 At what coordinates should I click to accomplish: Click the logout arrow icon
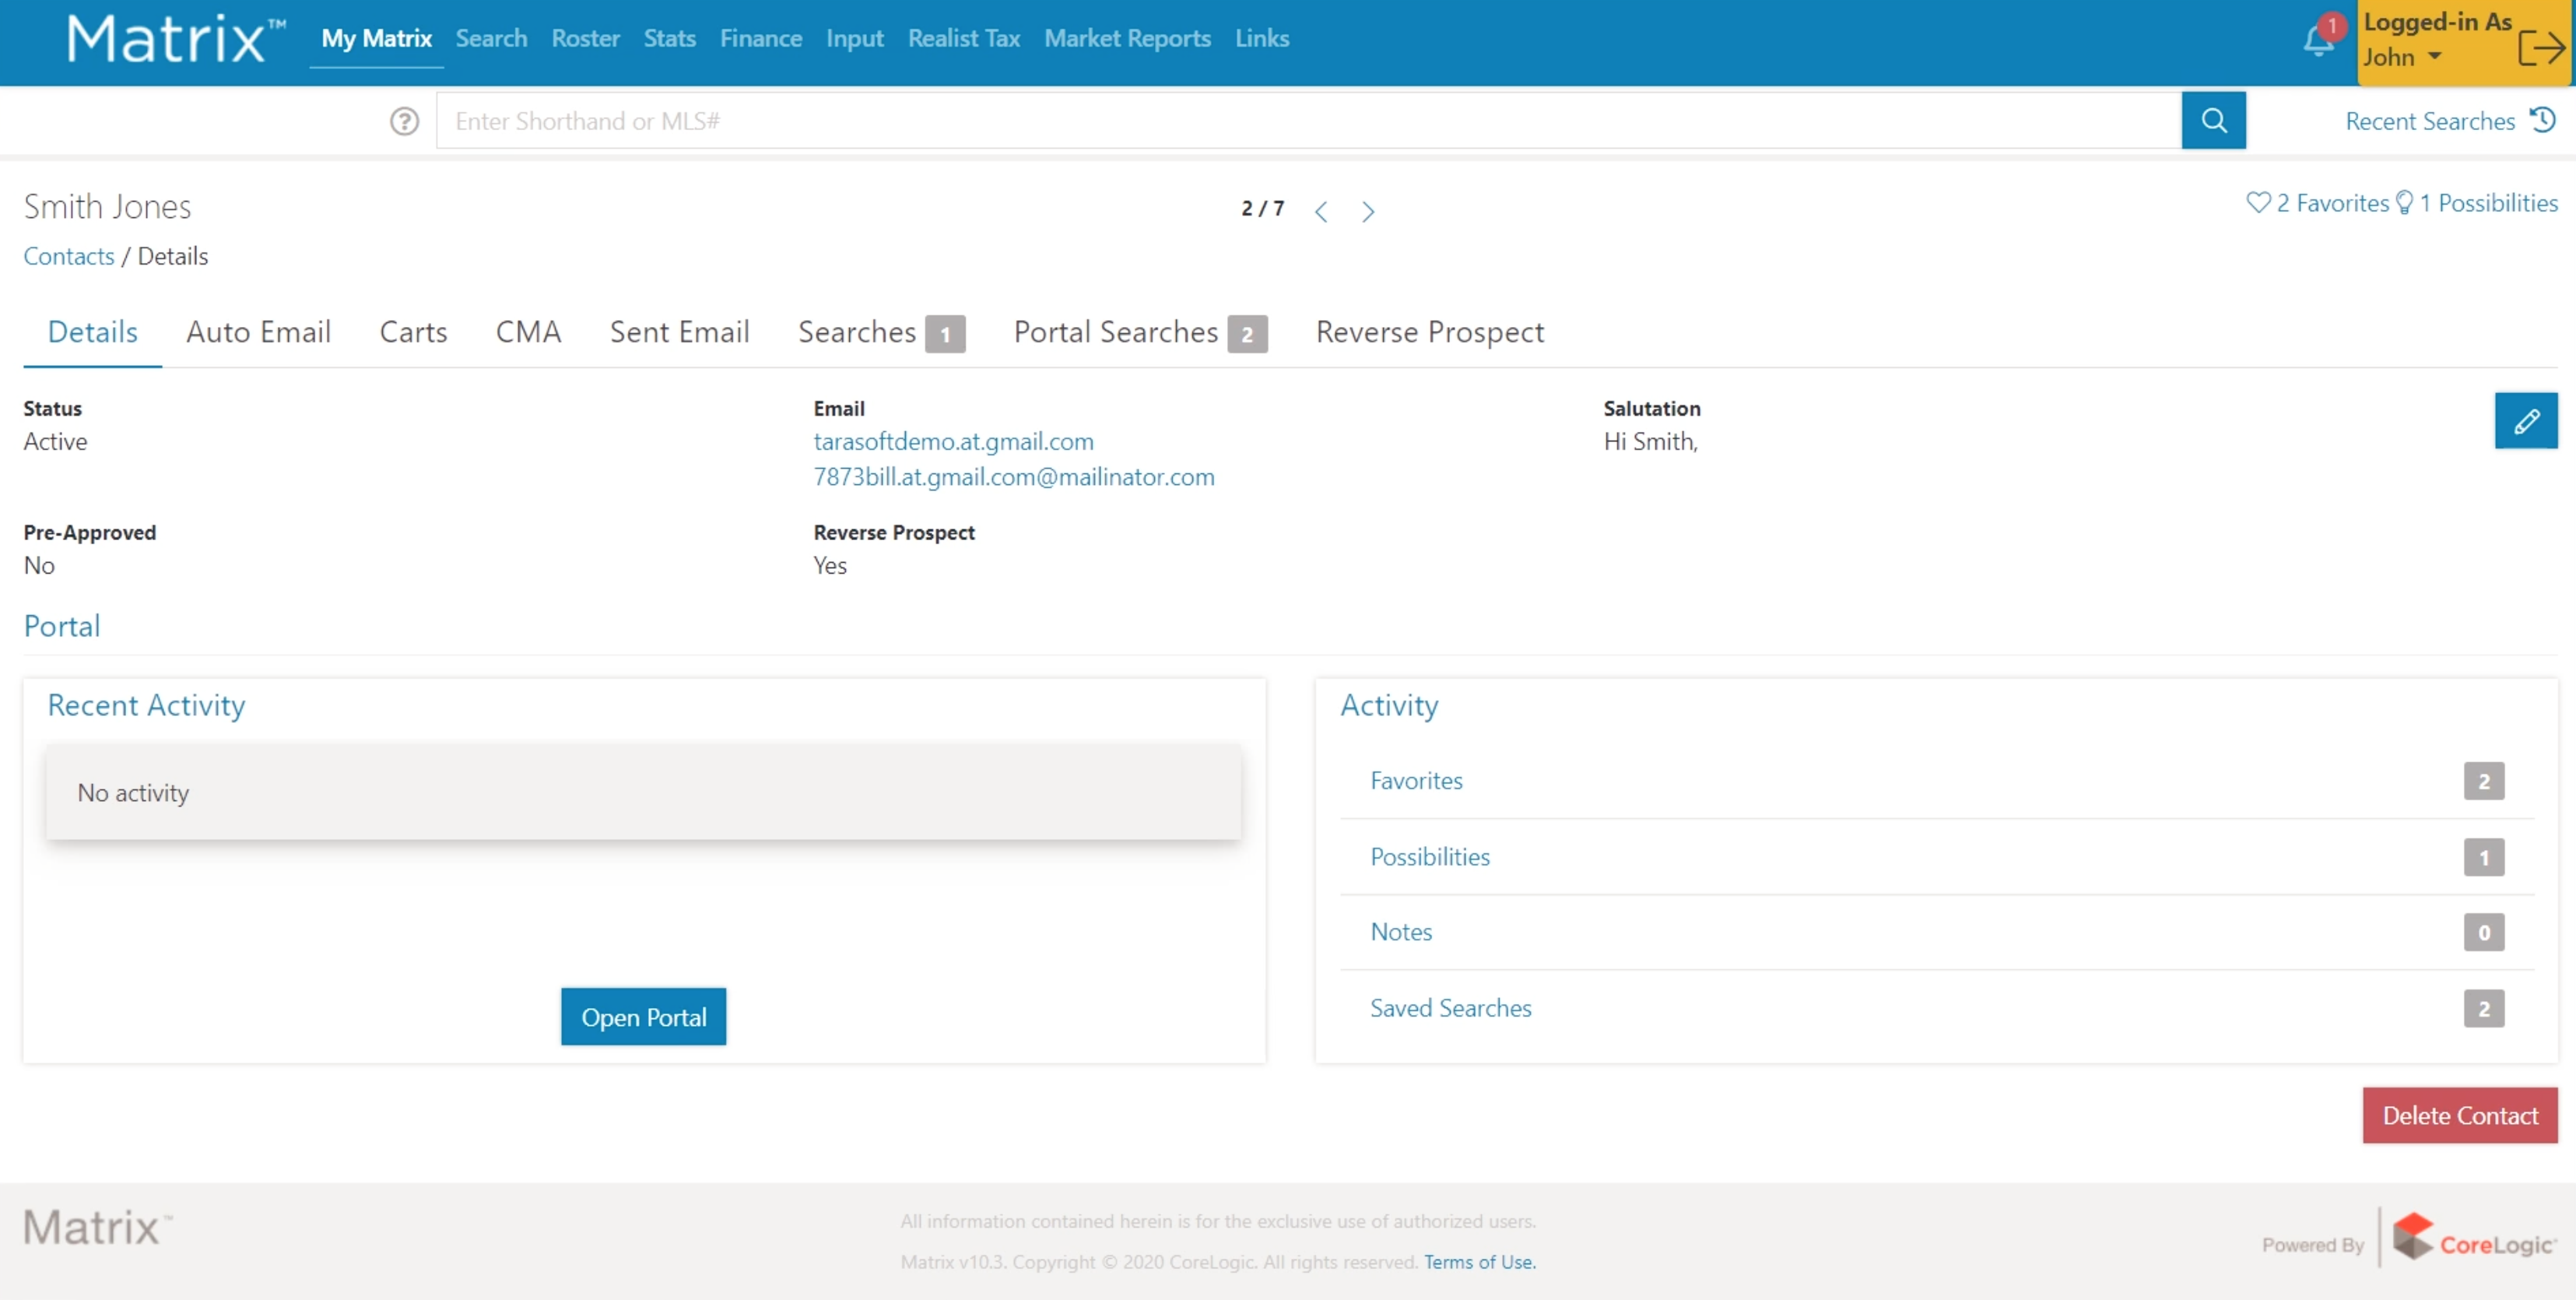pos(2540,47)
